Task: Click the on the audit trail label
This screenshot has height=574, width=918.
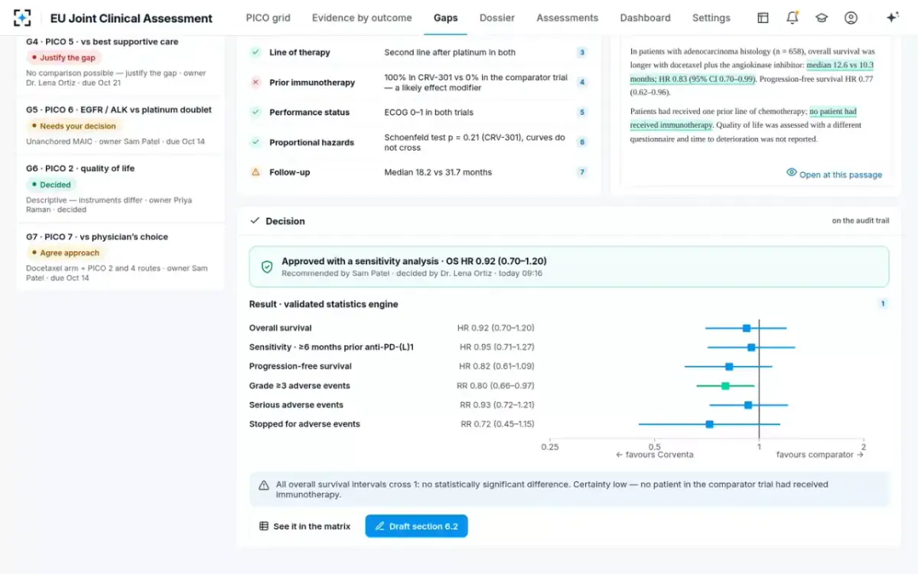Action: pyautogui.click(x=861, y=221)
